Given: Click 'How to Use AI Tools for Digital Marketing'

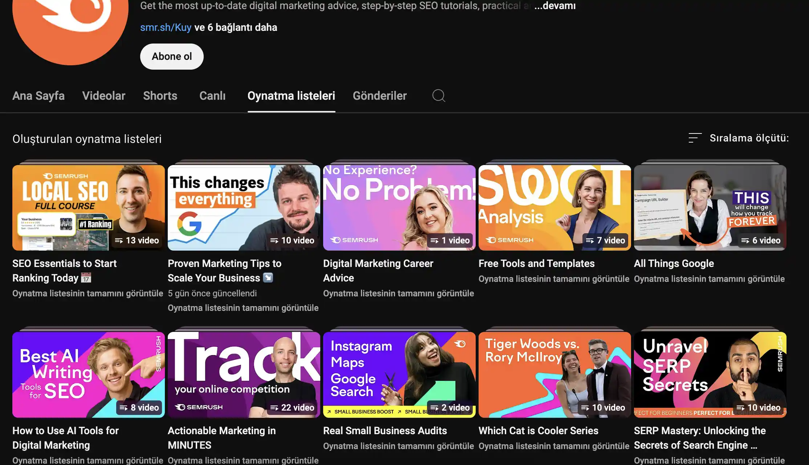Looking at the screenshot, I should pyautogui.click(x=65, y=438).
